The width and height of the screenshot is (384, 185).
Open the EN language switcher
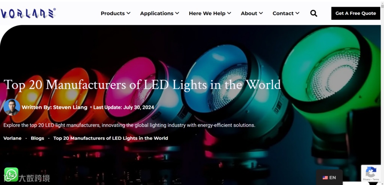329,178
